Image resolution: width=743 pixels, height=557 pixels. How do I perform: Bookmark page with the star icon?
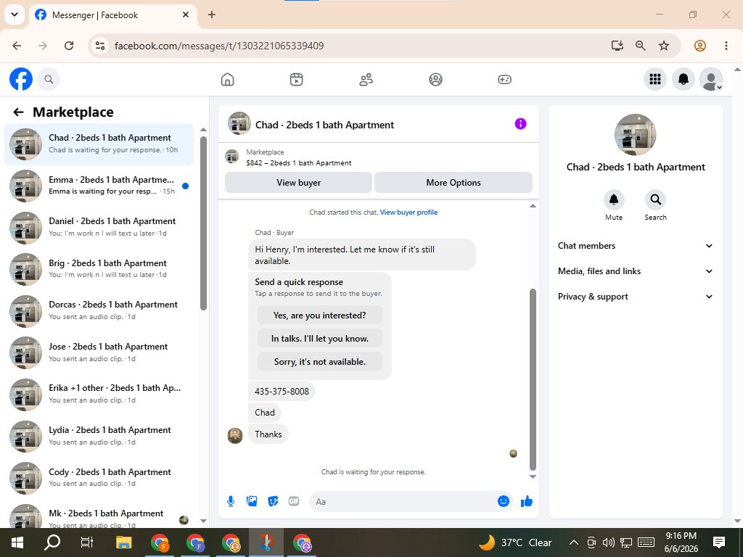pyautogui.click(x=664, y=46)
